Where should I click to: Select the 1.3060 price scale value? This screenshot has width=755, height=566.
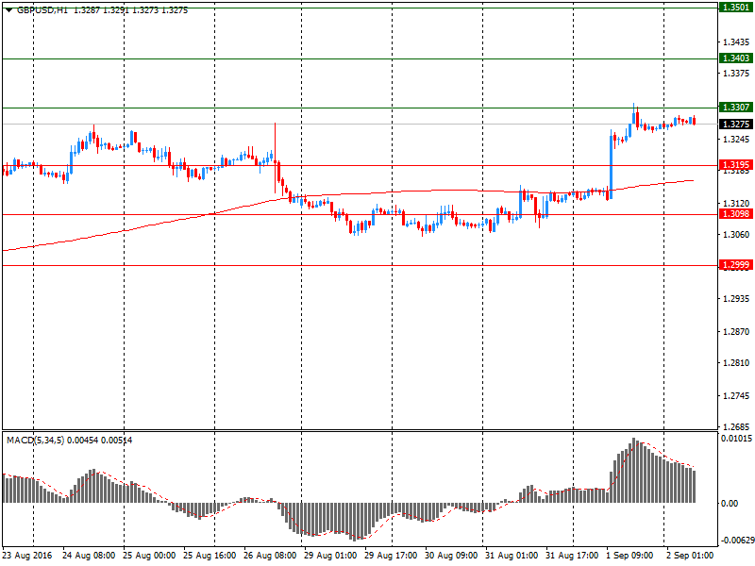736,234
